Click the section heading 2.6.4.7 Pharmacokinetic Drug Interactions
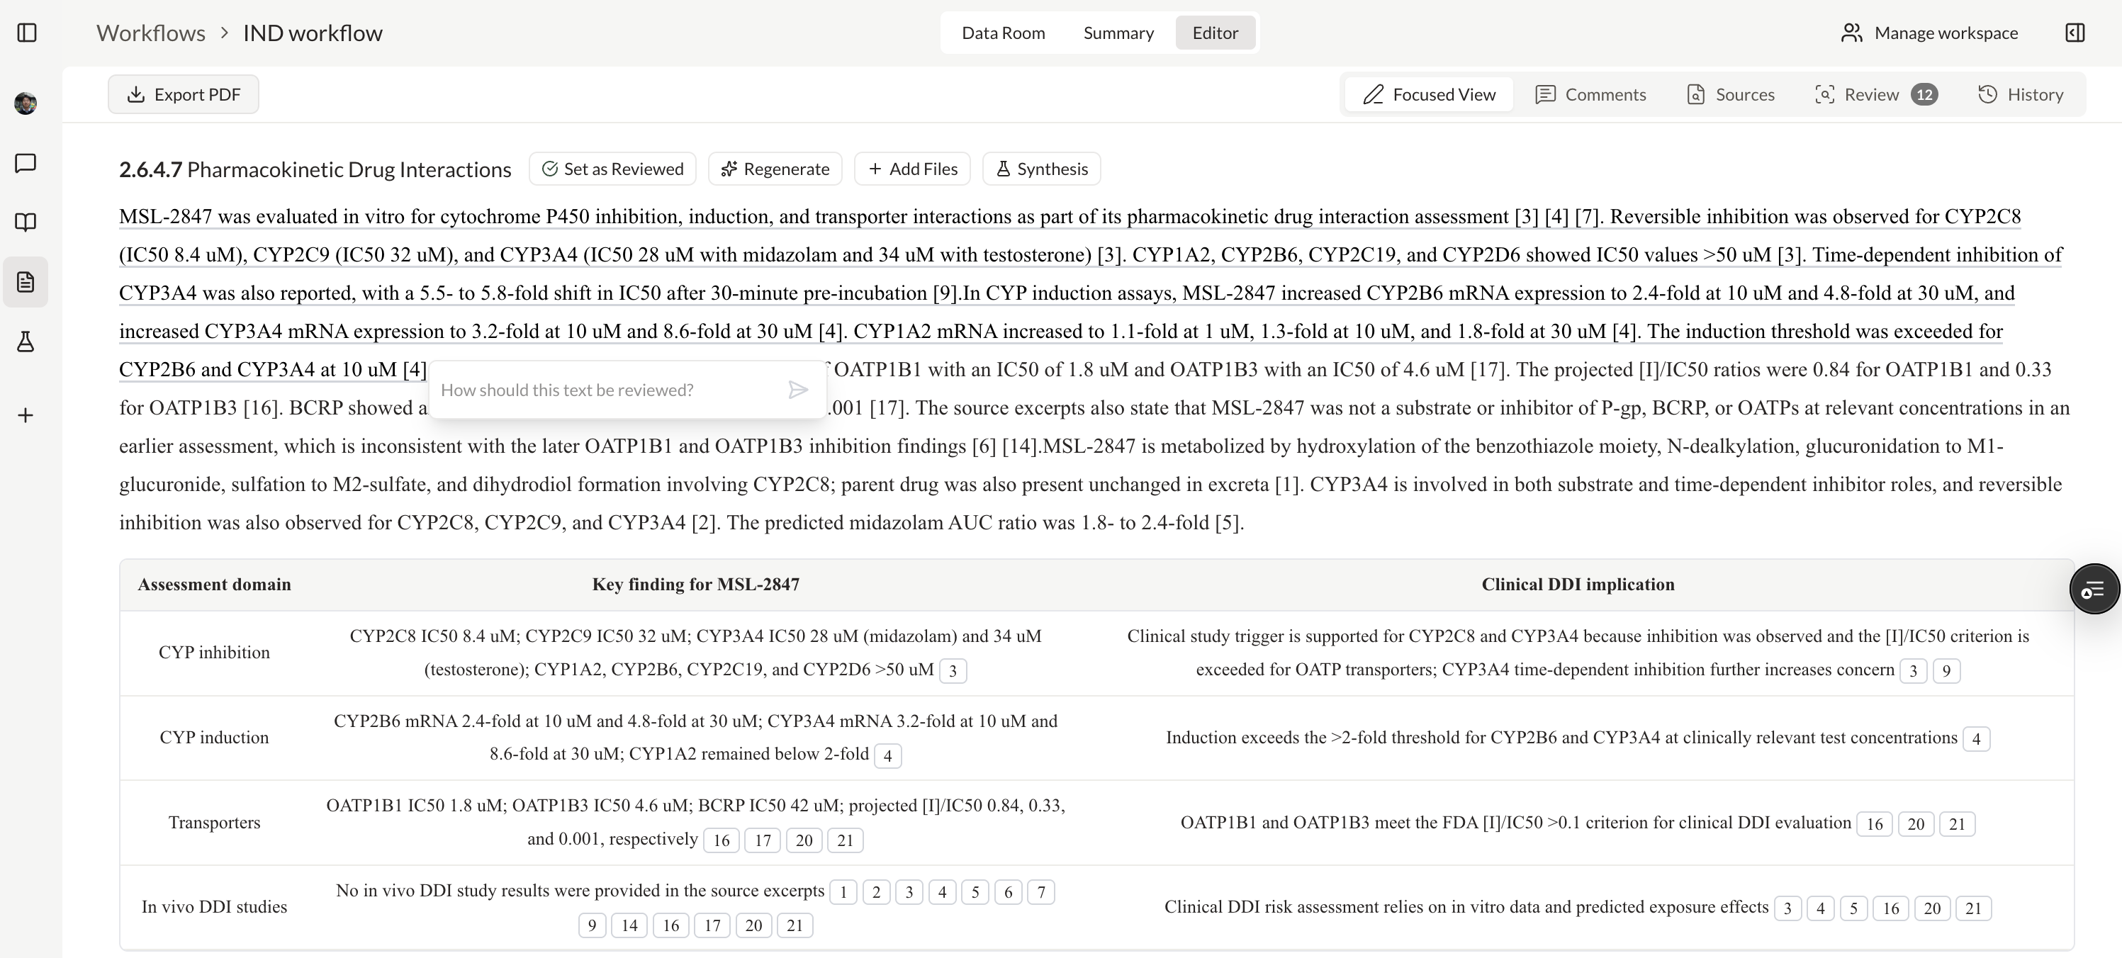 tap(315, 169)
